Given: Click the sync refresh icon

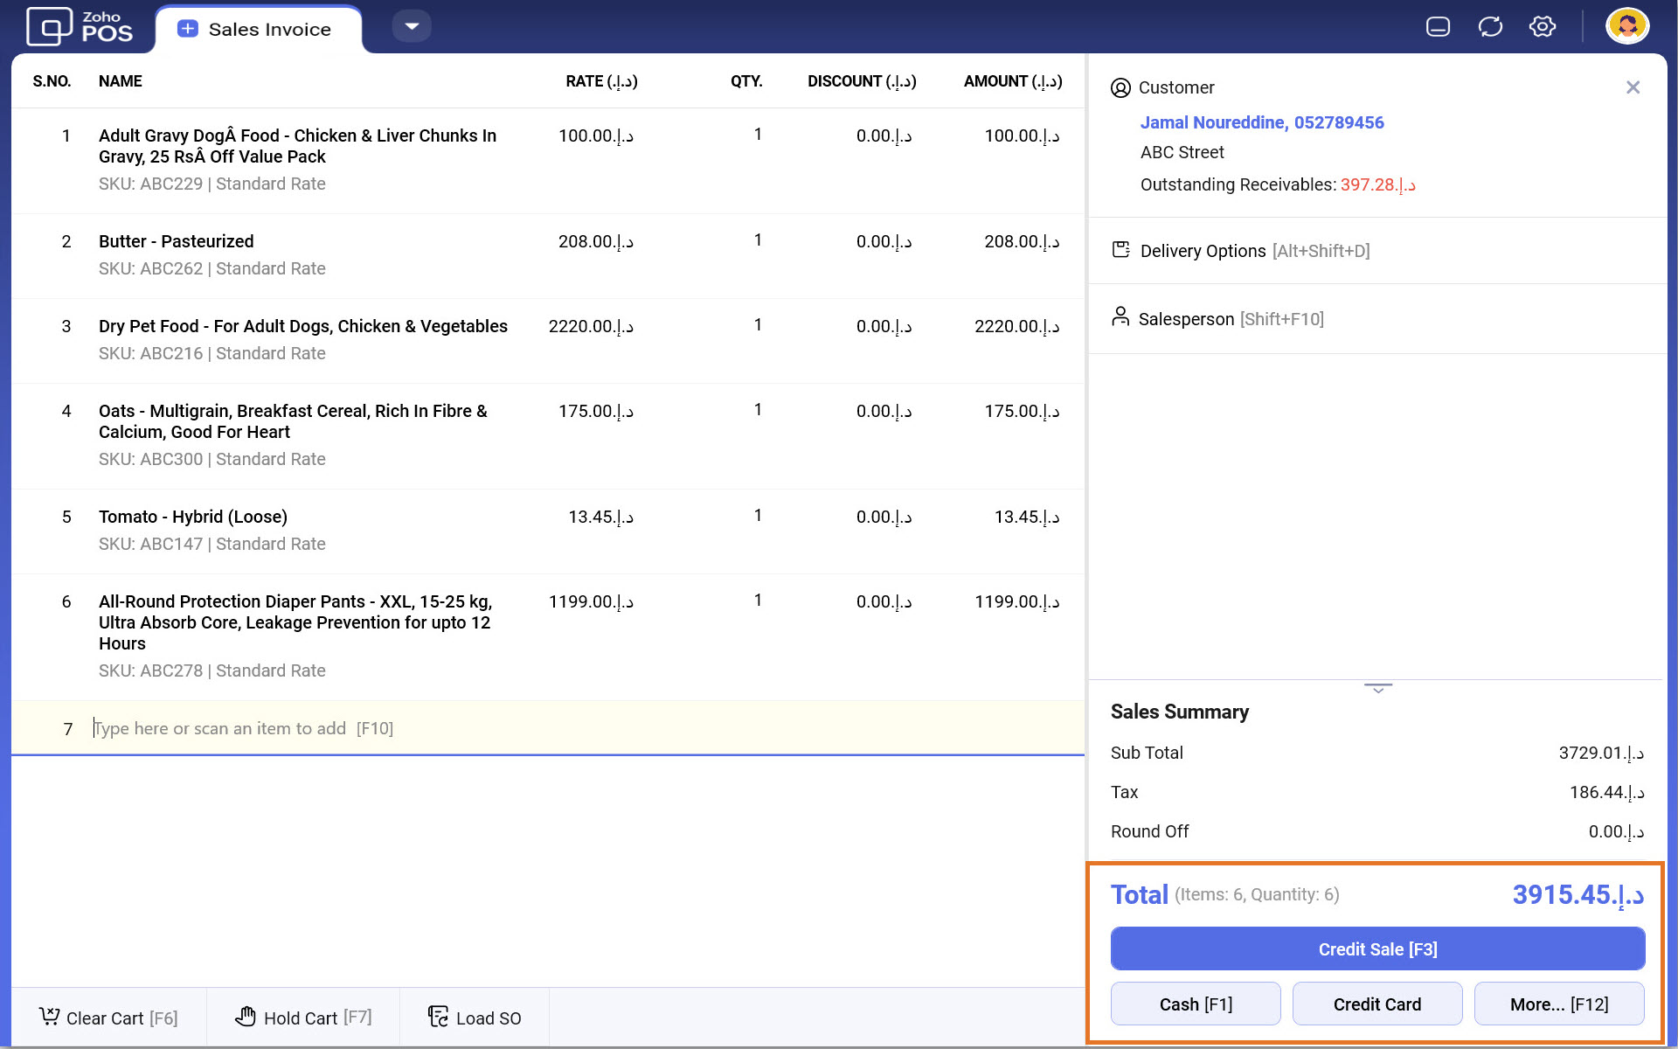Looking at the screenshot, I should point(1490,27).
